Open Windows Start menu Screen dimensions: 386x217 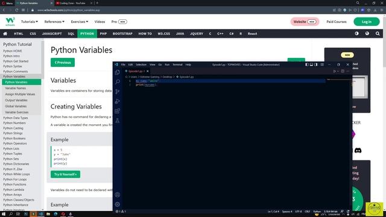point(4,214)
